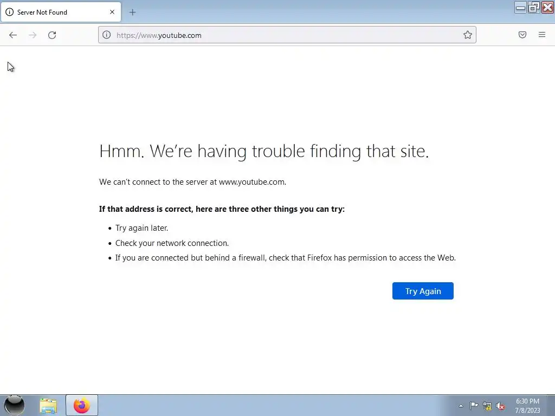Screen dimensions: 555x416
Task: Bookmark this page with the star icon
Action: [468, 35]
